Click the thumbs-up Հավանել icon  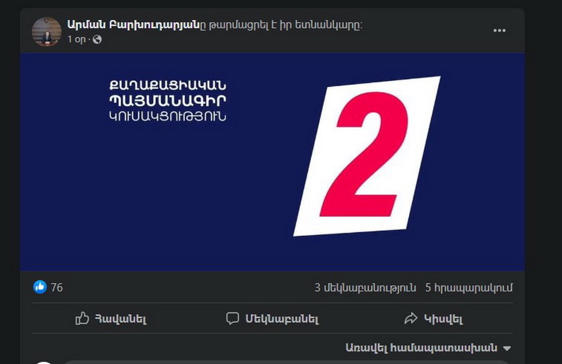click(x=82, y=318)
